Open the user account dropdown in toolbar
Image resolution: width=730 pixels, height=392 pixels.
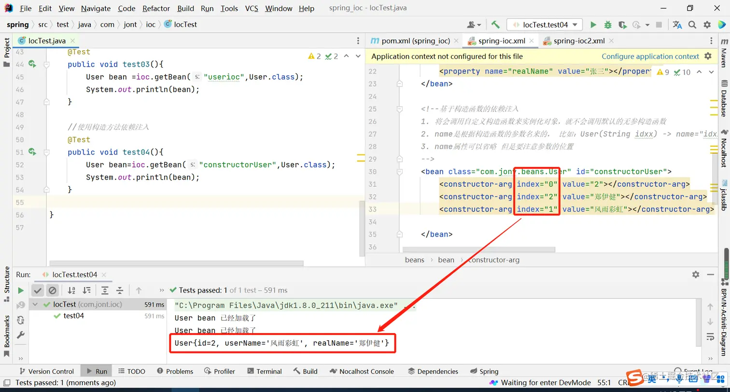click(474, 25)
